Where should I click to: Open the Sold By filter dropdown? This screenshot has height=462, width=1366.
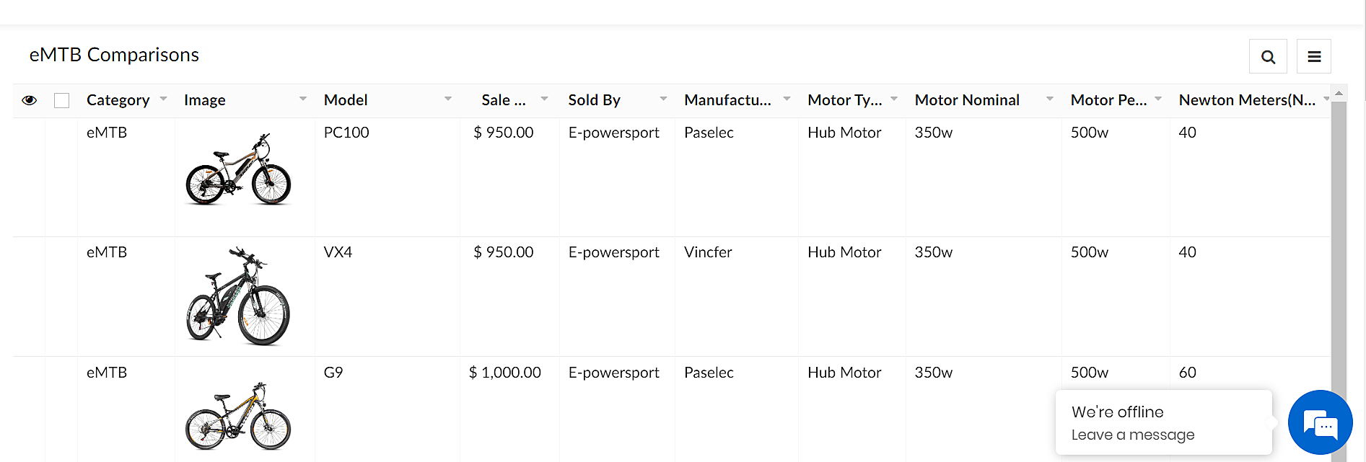pos(663,99)
